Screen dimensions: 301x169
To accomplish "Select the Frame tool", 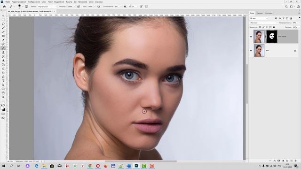I will (3, 36).
